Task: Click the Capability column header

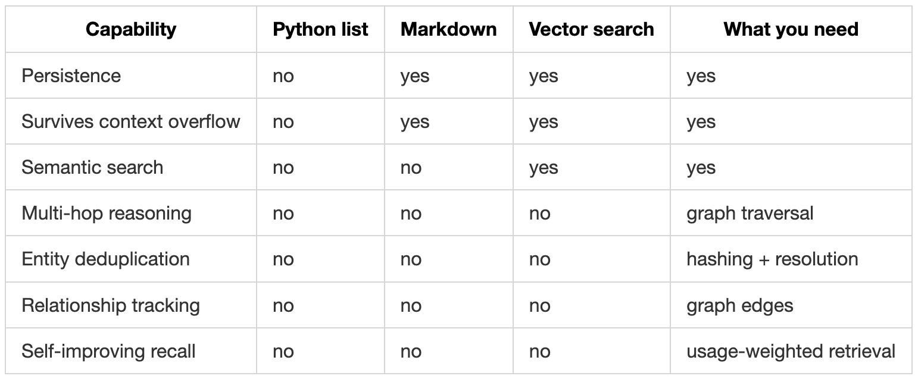Action: tap(131, 29)
